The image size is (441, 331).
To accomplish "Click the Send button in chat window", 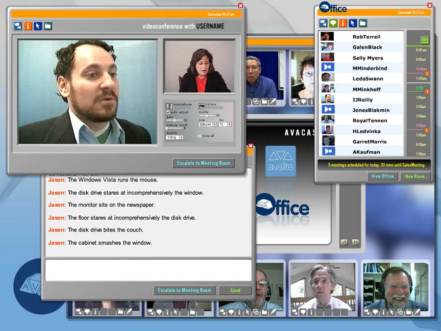I will click(x=235, y=290).
